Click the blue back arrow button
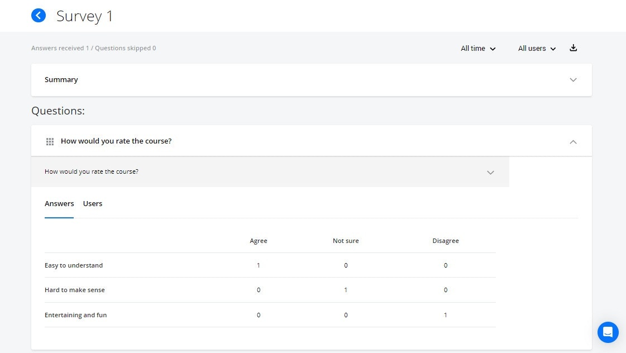This screenshot has height=353, width=626. tap(39, 16)
